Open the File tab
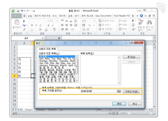The height and width of the screenshot is (121, 168). click(x=16, y=16)
